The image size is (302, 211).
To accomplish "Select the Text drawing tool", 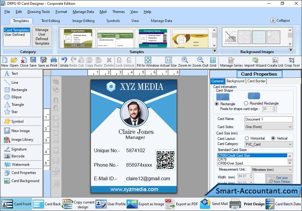I will (x=11, y=74).
